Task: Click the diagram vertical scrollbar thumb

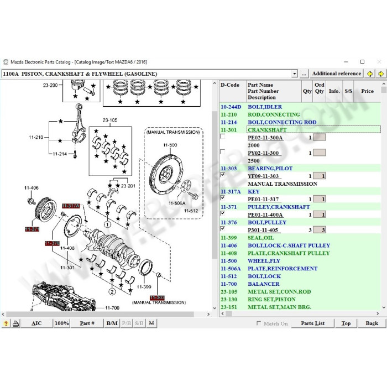Action: pyautogui.click(x=215, y=185)
